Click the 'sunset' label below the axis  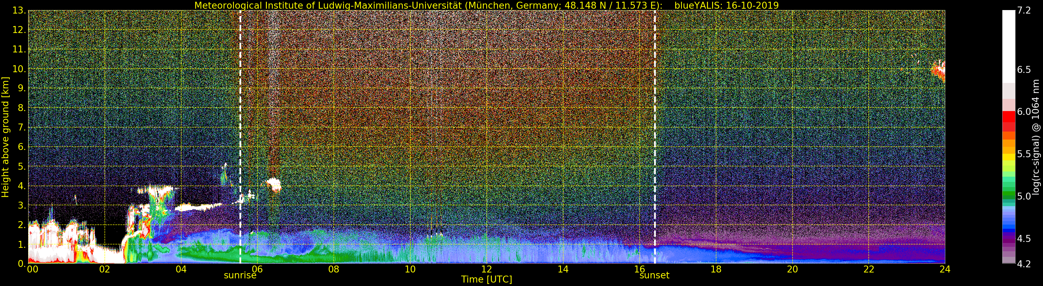[654, 276]
